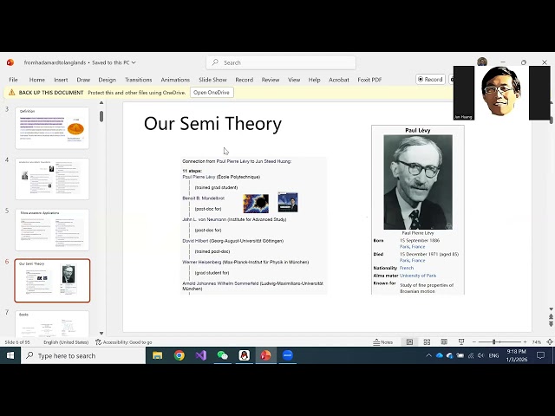Click the 74% zoom level

(537, 342)
